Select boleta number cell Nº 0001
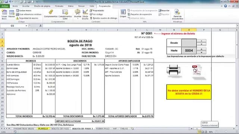Viewport: 239px width, 134px height. click(x=147, y=33)
